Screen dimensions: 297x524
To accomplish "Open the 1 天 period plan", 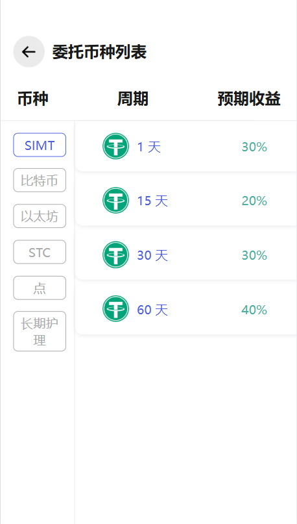I will pos(186,146).
